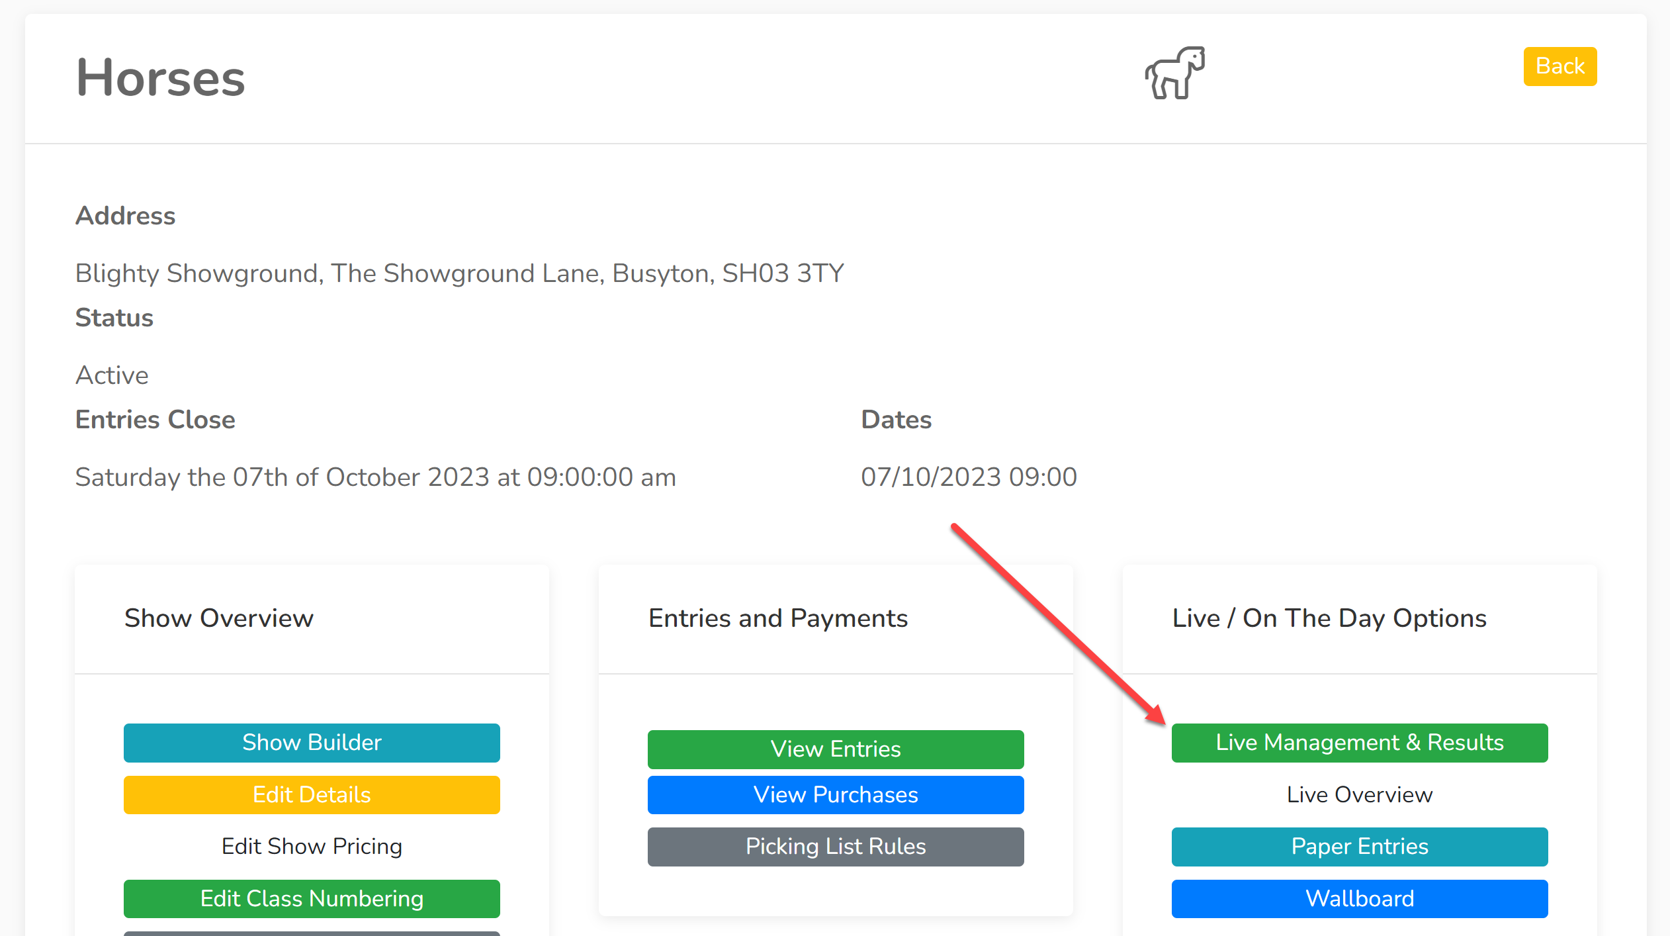Select the Blighty Showground address text
Viewport: 1670px width, 936px height.
click(x=460, y=273)
